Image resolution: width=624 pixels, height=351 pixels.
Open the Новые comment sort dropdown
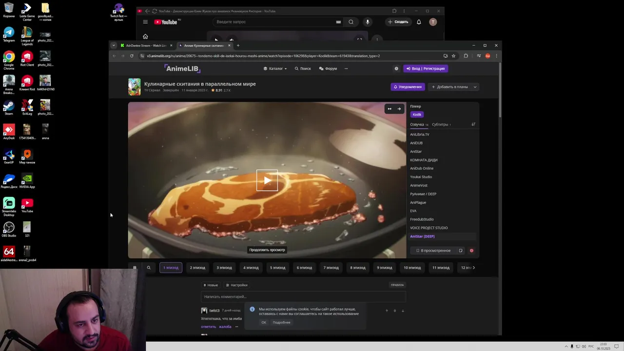coord(210,285)
